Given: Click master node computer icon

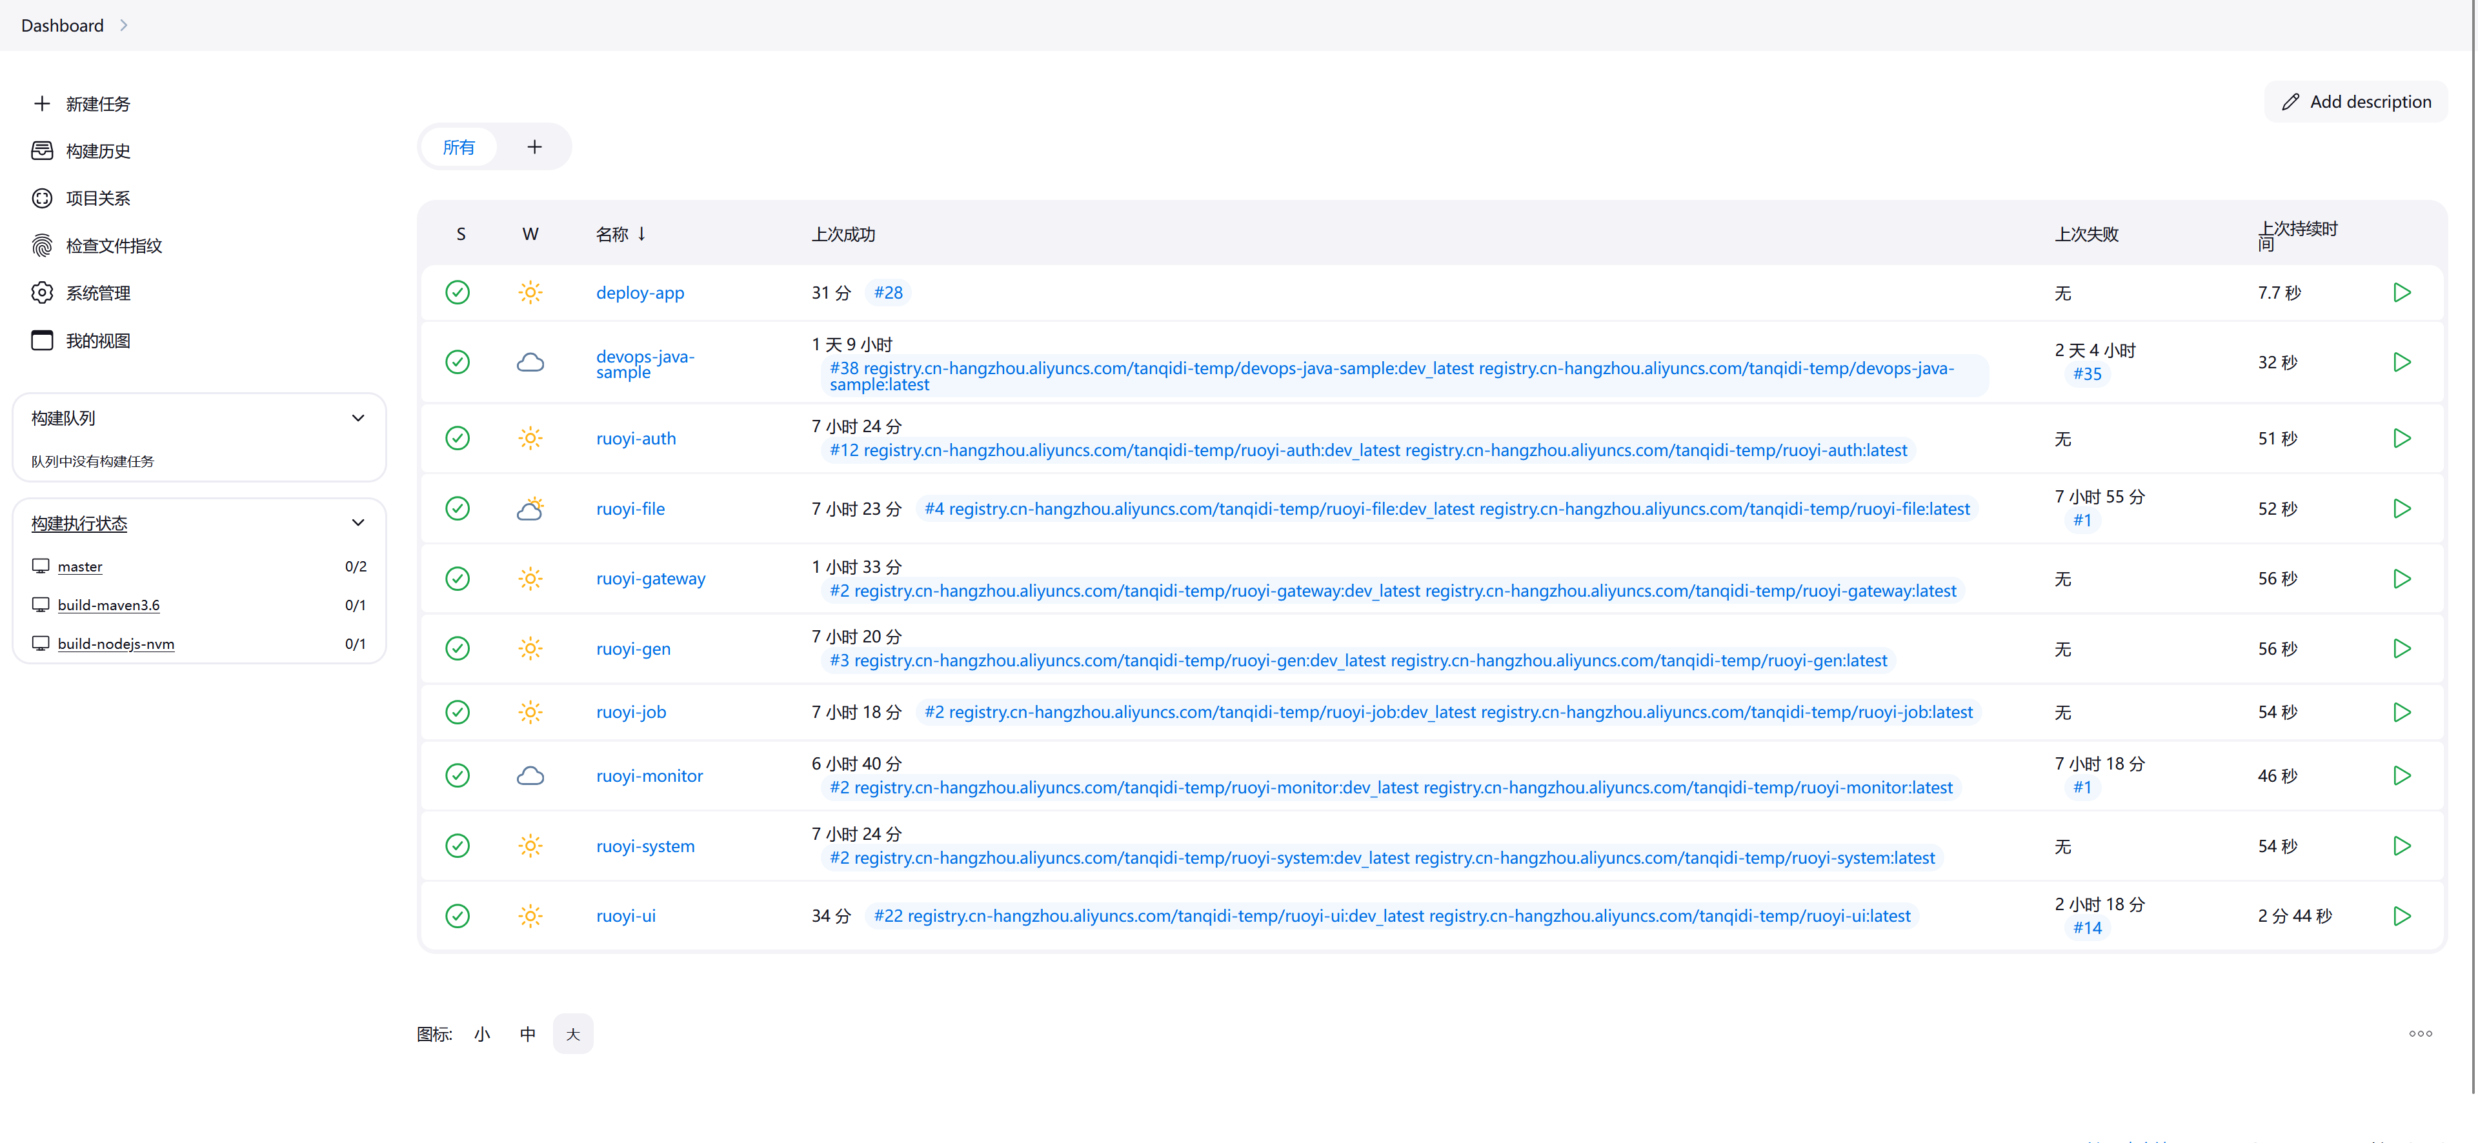Looking at the screenshot, I should [x=41, y=566].
